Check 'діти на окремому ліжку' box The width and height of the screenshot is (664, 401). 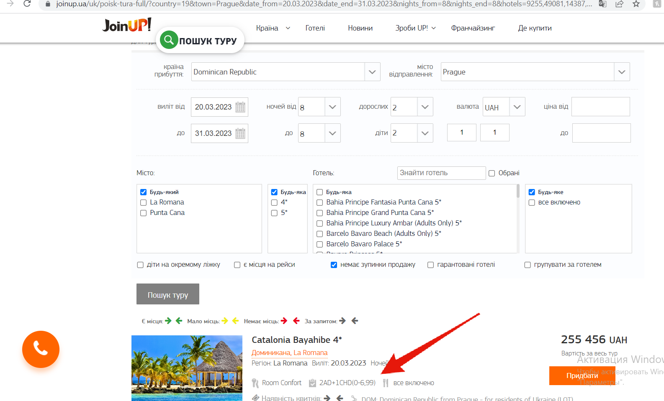140,265
